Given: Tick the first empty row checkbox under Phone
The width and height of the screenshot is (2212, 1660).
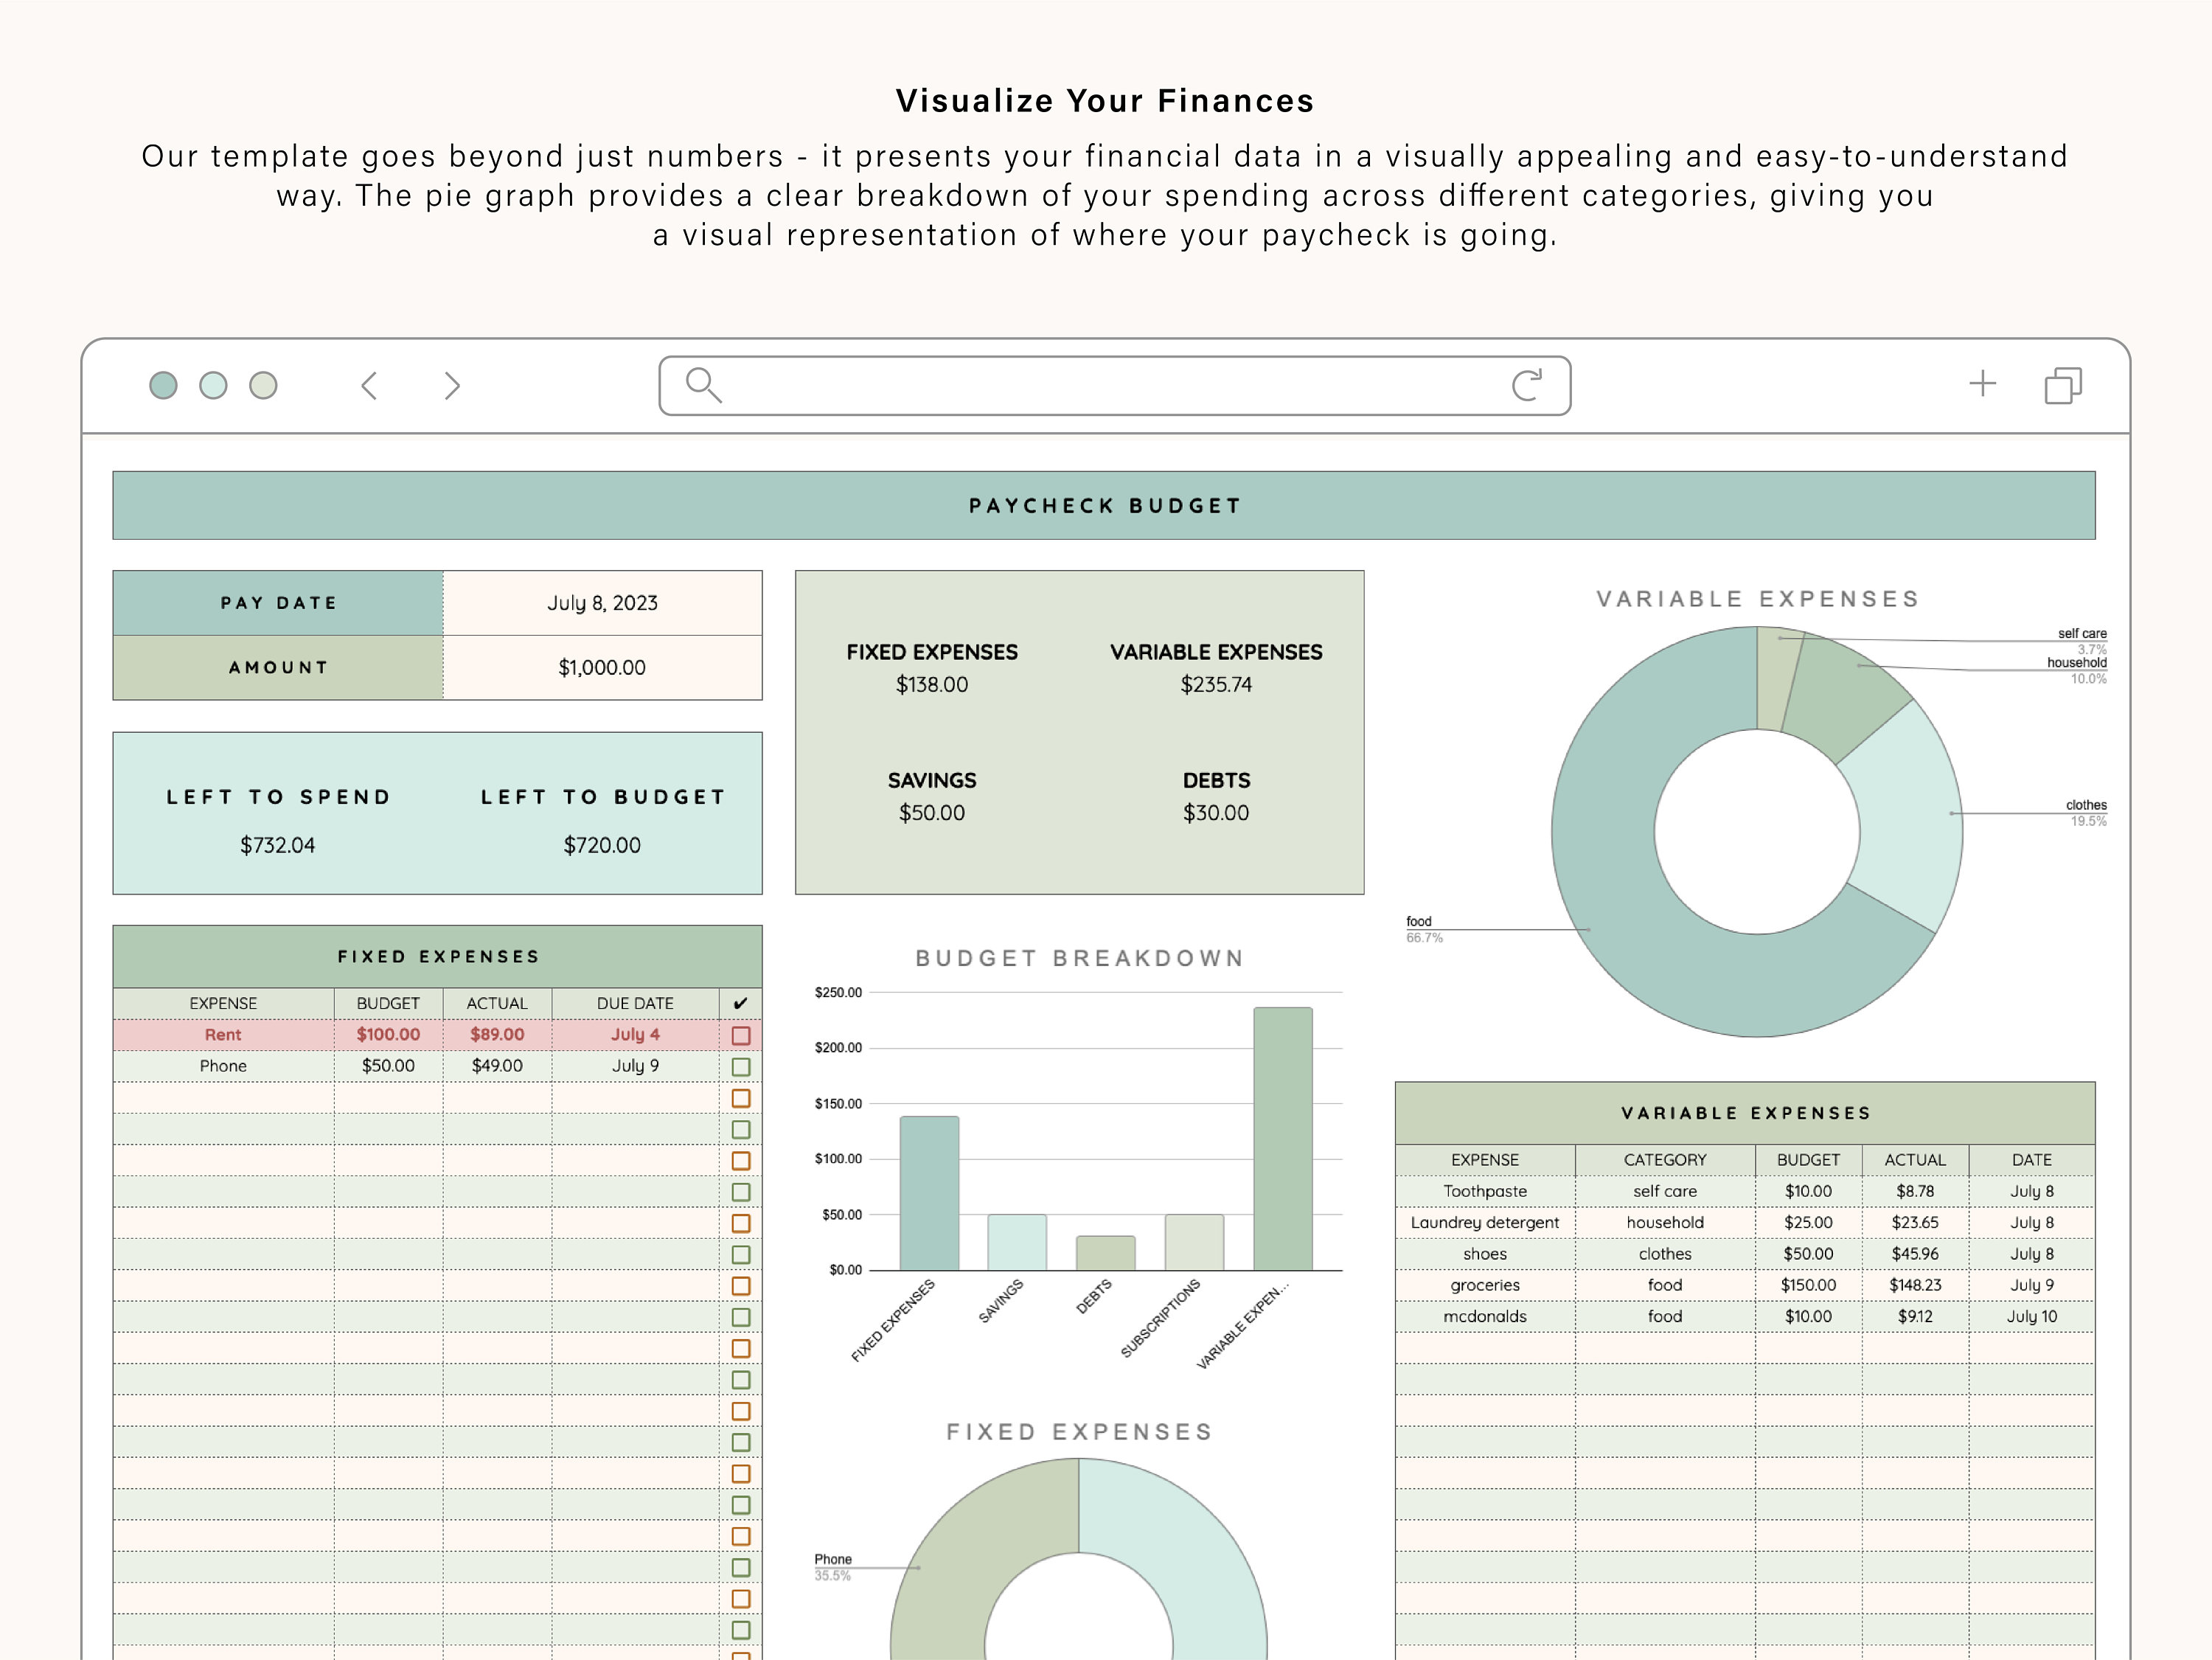Looking at the screenshot, I should click(741, 1098).
